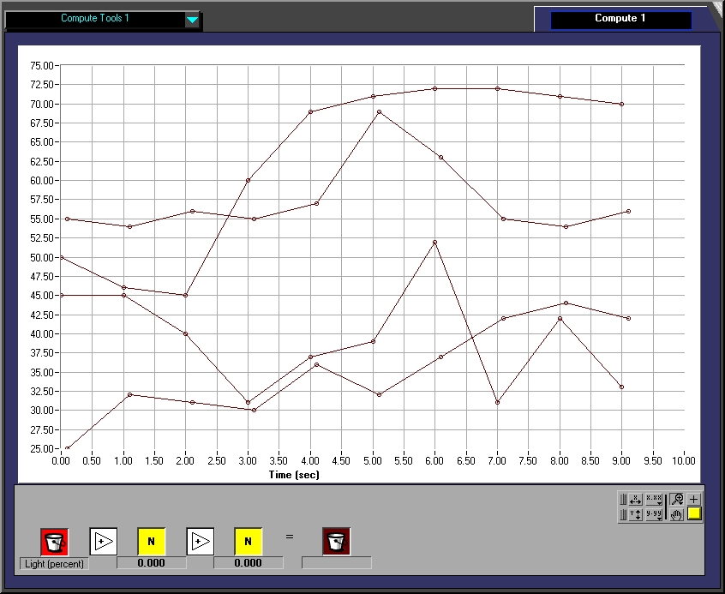Click the second yellow N operand block
Viewport: 725px width, 594px height.
click(x=249, y=541)
